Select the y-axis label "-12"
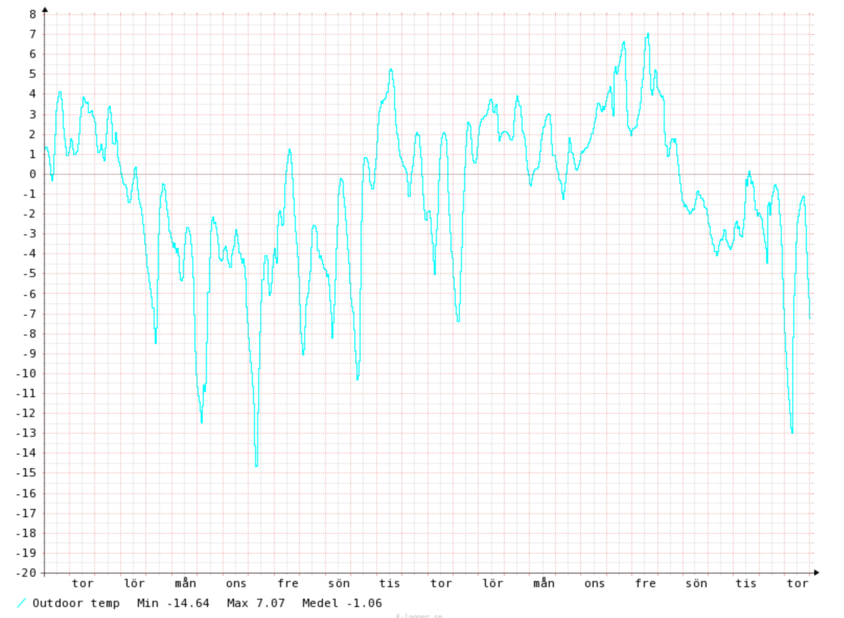This screenshot has width=844, height=618. [x=26, y=413]
